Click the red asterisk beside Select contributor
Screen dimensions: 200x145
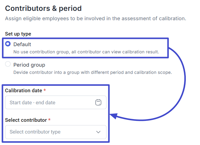point(49,120)
